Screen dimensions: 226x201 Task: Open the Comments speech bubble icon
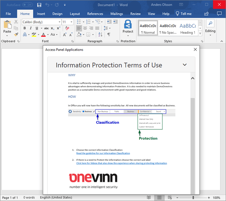click(x=219, y=14)
